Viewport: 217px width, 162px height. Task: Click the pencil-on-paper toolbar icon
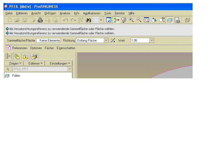pos(32,20)
